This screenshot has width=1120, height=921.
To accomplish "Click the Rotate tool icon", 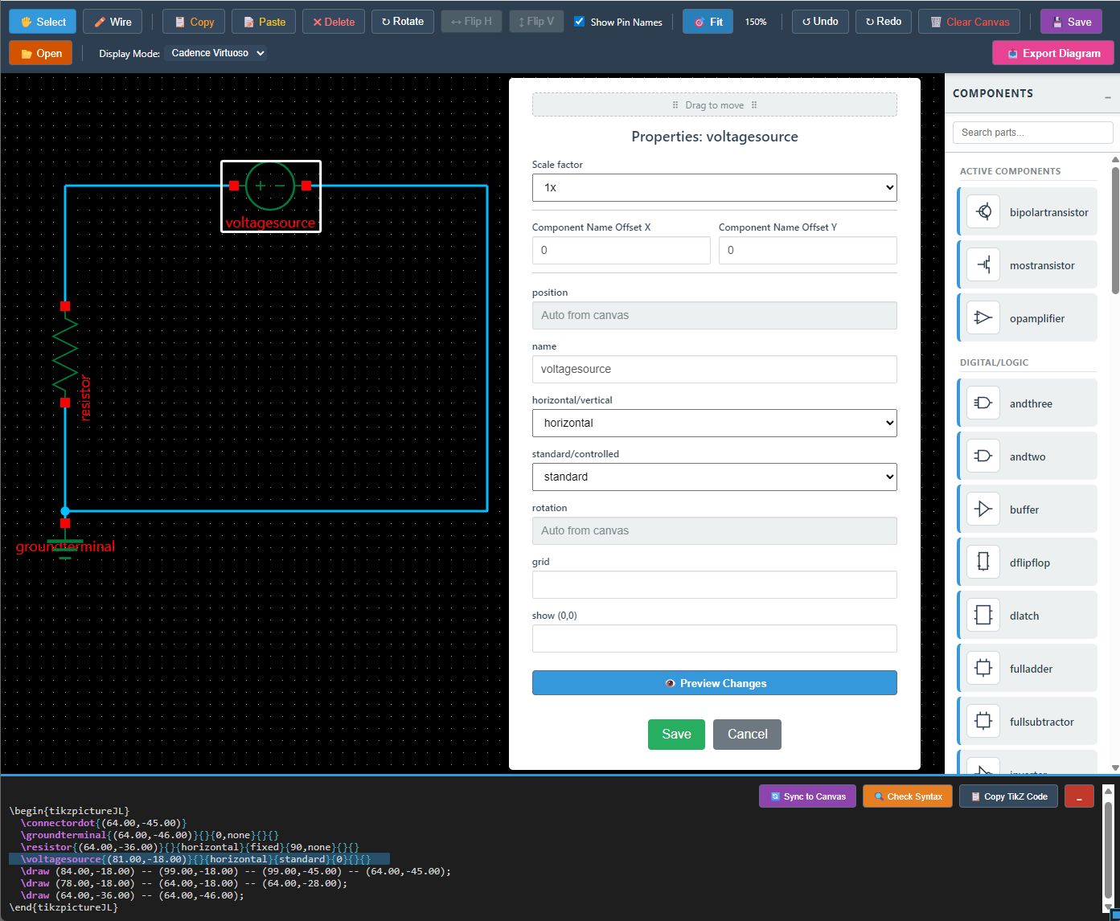I will pyautogui.click(x=402, y=21).
